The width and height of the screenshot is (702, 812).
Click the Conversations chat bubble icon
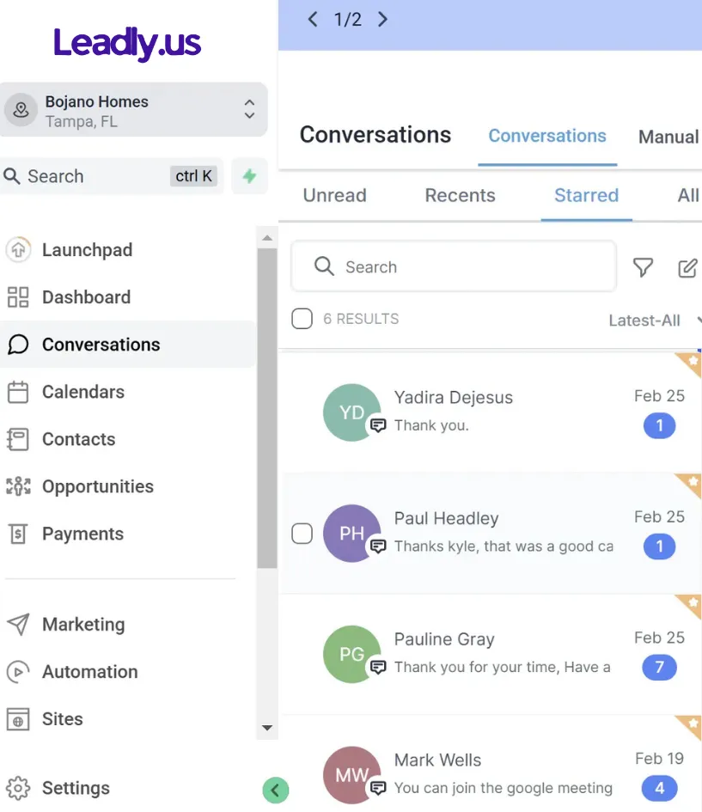18,345
